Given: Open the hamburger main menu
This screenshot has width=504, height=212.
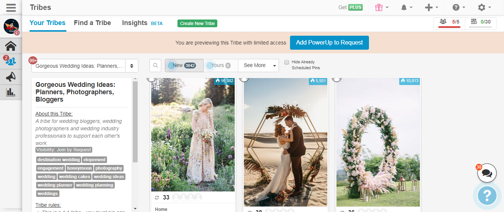Looking at the screenshot, I should tap(11, 7).
